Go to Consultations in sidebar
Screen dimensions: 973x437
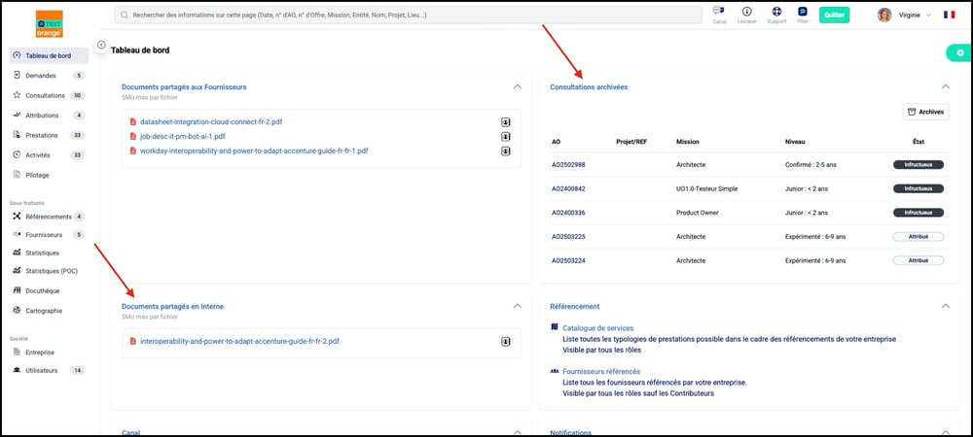(46, 95)
